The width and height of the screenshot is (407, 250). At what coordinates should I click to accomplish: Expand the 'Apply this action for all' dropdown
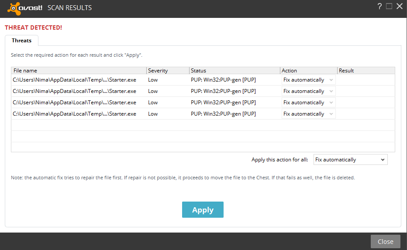pos(350,160)
